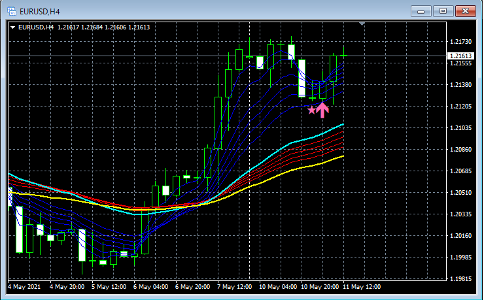
Task: Click the 10 May 20:00 time label
Action: pos(320,287)
